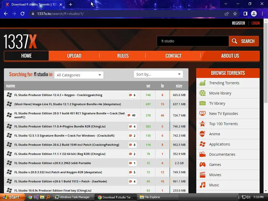Open FL Studio 12.5.1.5 Signature Bundle CrackzSoft torrent
The height and width of the screenshot is (201, 268).
click(64, 136)
